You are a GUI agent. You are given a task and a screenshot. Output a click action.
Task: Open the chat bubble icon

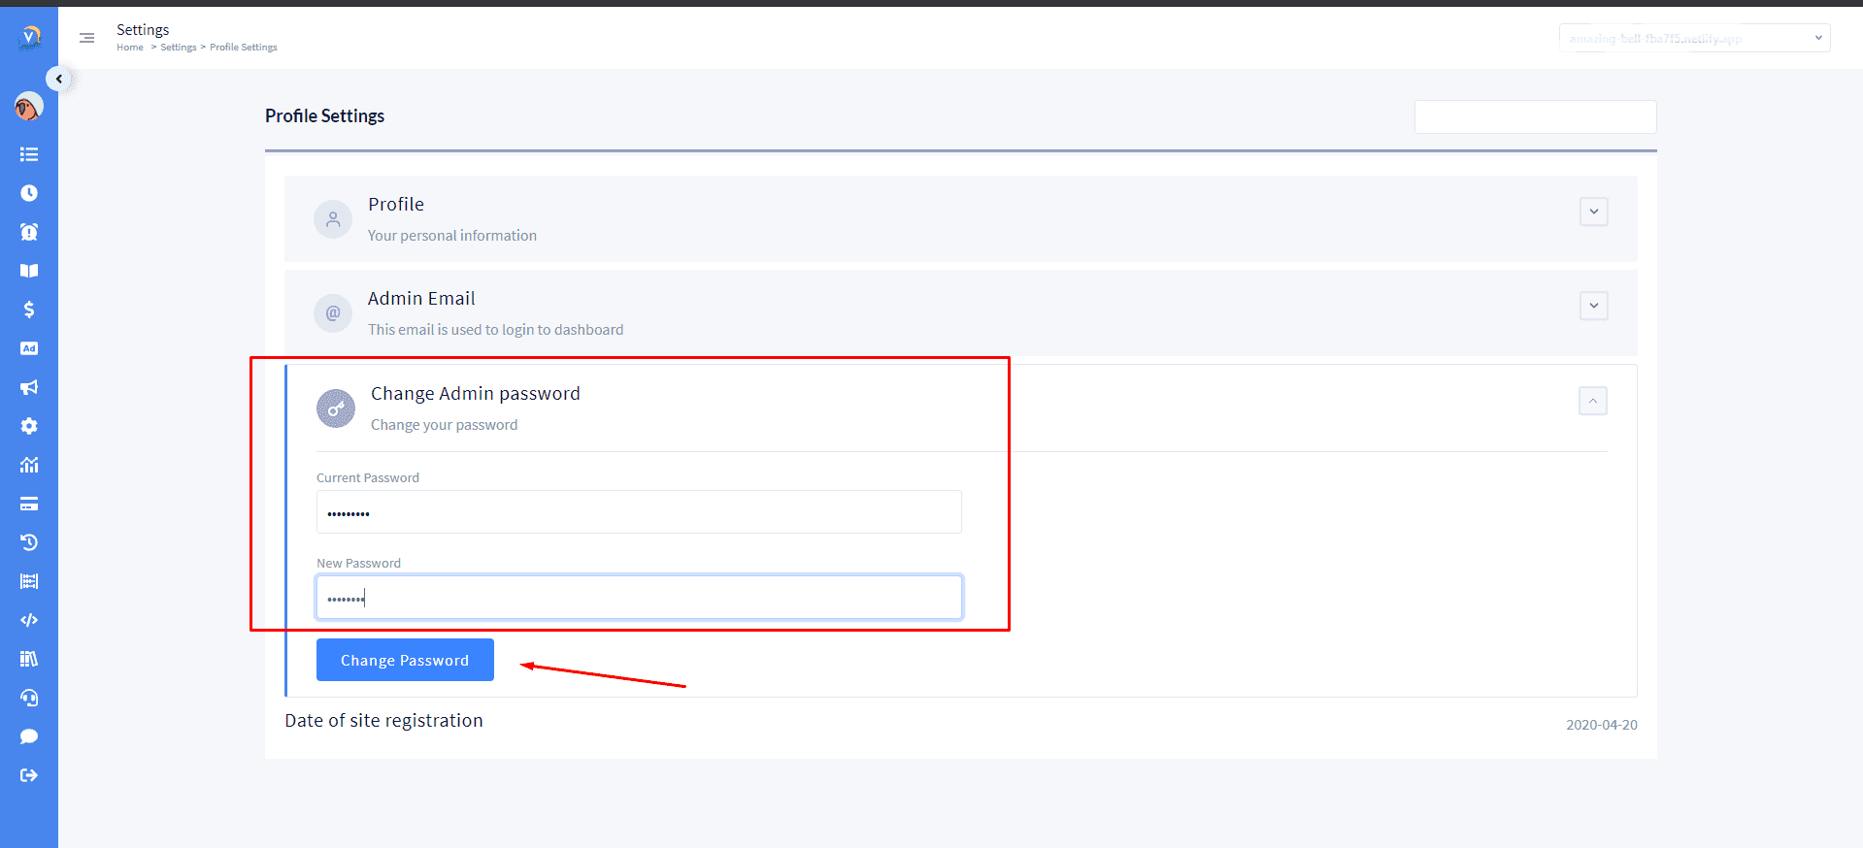pos(29,736)
